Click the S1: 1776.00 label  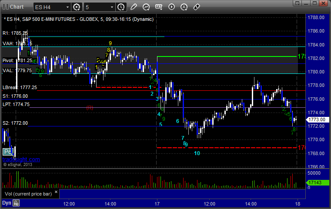click(x=15, y=96)
